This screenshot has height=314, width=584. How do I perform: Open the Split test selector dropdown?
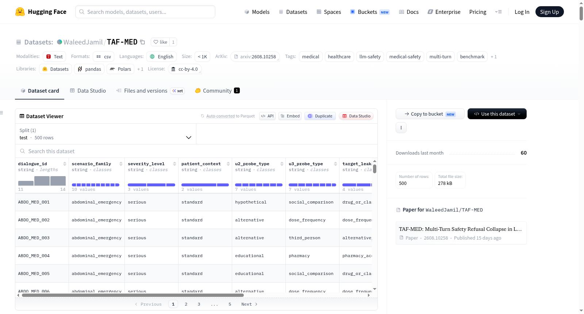pos(105,134)
